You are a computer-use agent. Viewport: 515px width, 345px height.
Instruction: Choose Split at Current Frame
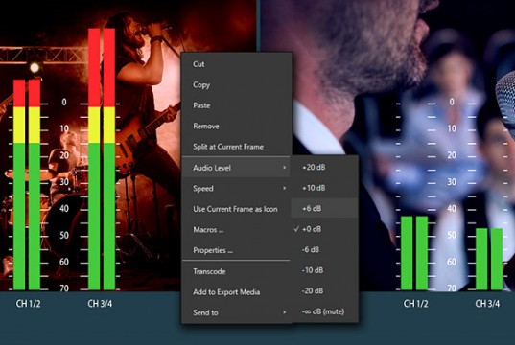[x=236, y=147]
